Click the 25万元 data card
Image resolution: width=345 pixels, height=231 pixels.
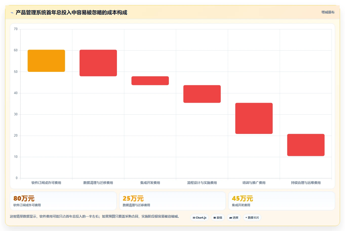point(172,201)
